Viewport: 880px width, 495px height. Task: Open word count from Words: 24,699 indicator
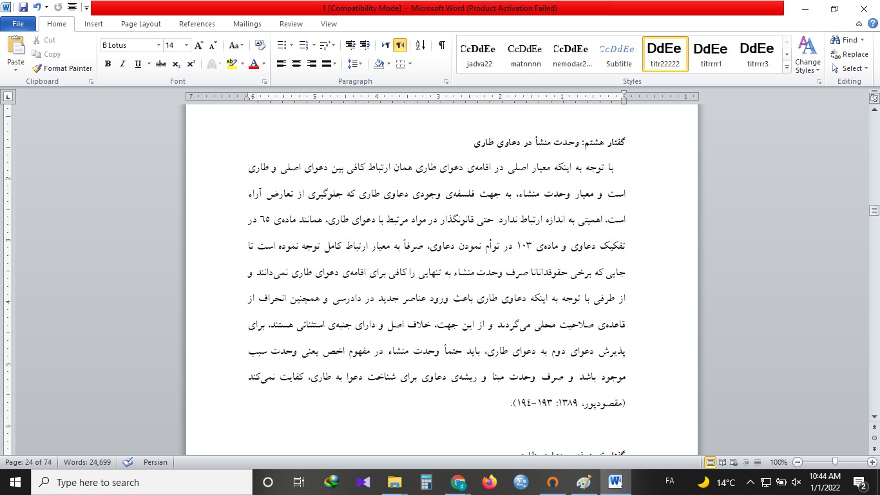pyautogui.click(x=87, y=462)
